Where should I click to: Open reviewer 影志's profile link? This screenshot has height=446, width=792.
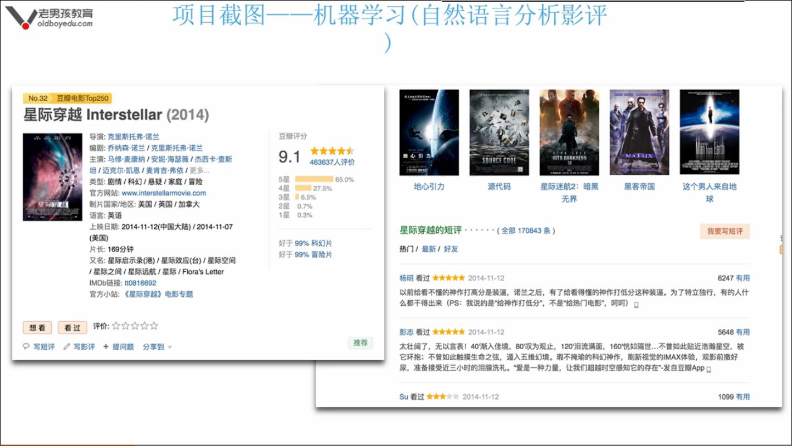tap(407, 332)
